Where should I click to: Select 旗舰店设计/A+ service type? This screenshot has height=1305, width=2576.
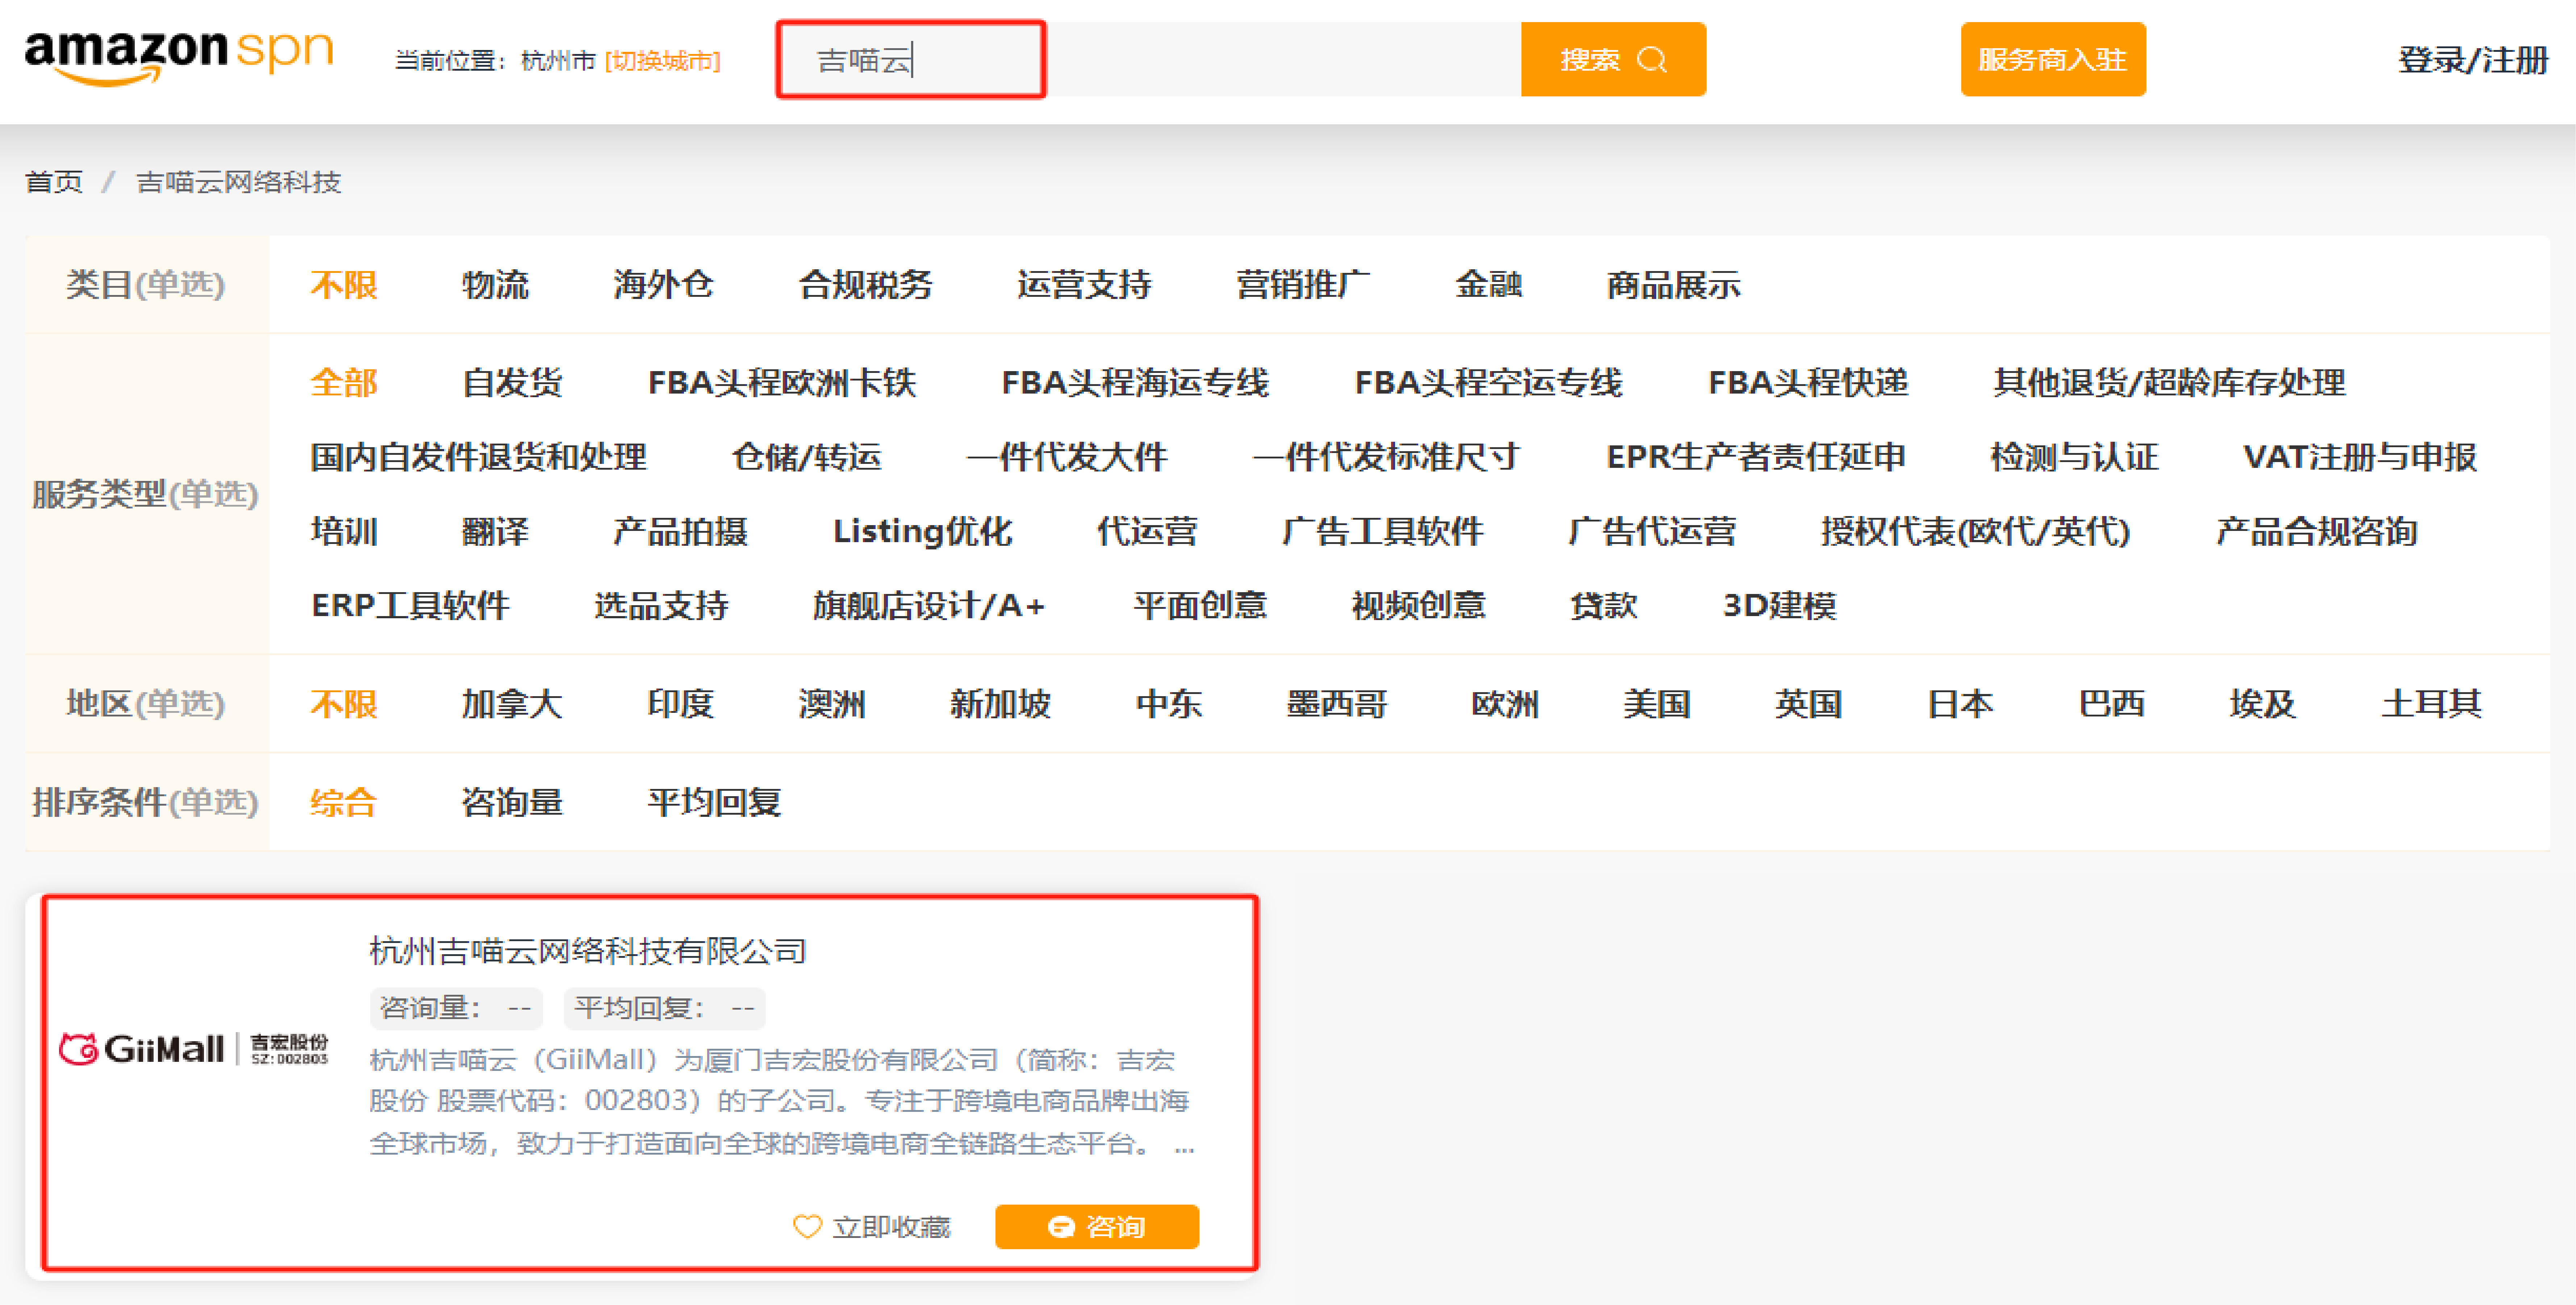[x=929, y=606]
